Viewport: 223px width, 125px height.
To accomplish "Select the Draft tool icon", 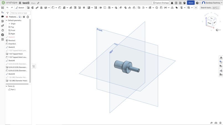I will point(64,8).
